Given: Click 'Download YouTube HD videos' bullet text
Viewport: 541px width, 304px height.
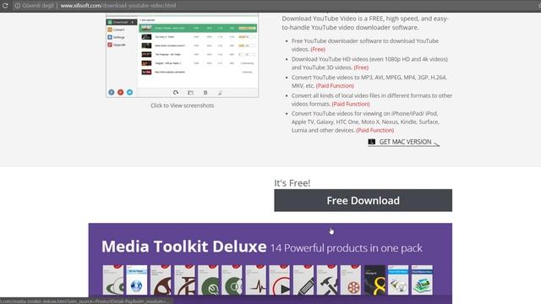Looking at the screenshot, I should coord(369,63).
